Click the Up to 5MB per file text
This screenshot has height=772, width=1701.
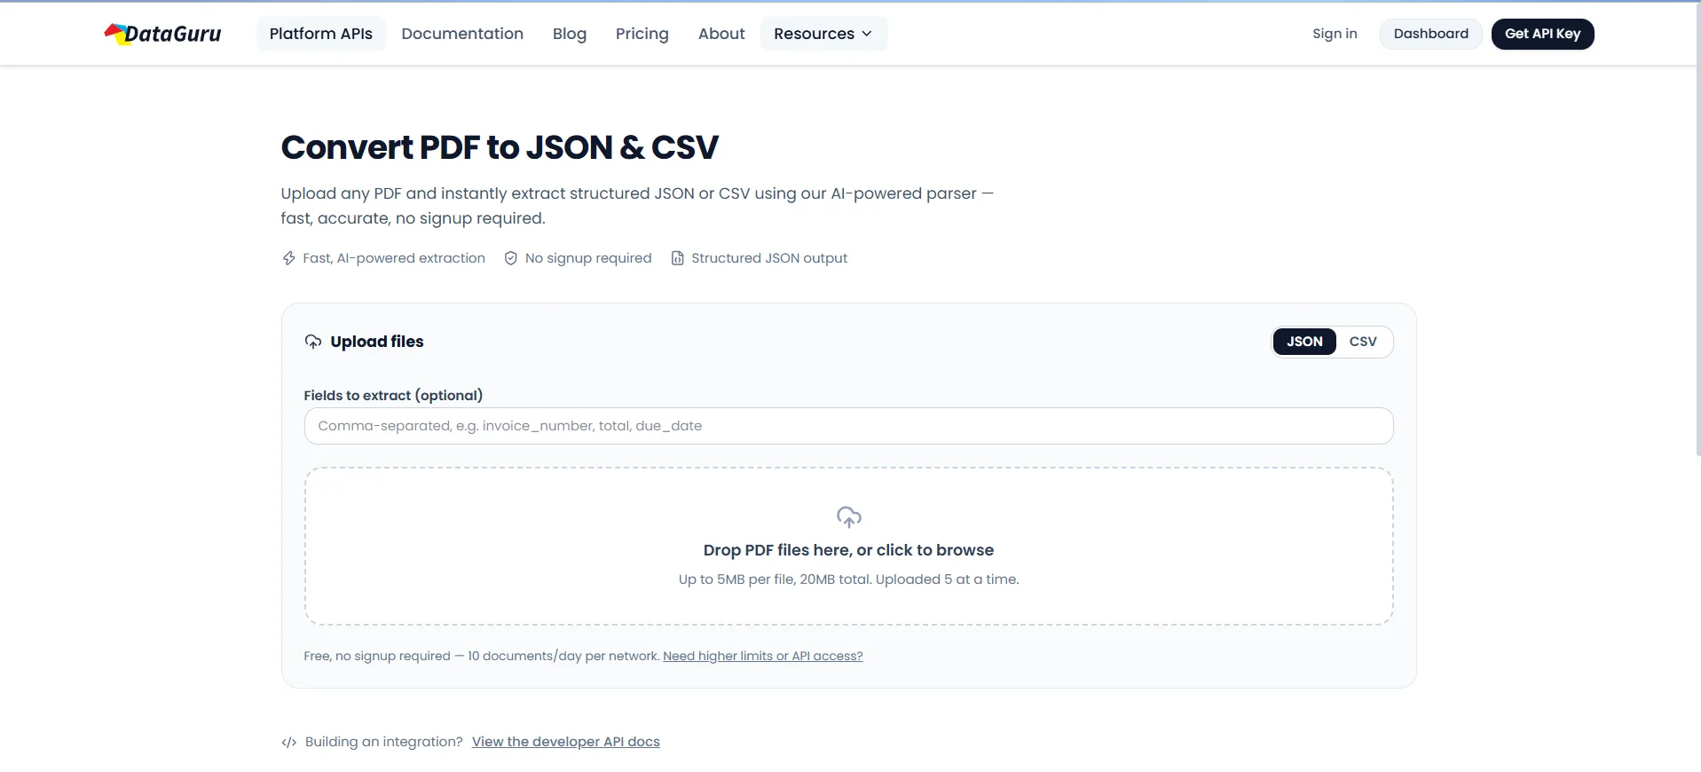(x=848, y=579)
